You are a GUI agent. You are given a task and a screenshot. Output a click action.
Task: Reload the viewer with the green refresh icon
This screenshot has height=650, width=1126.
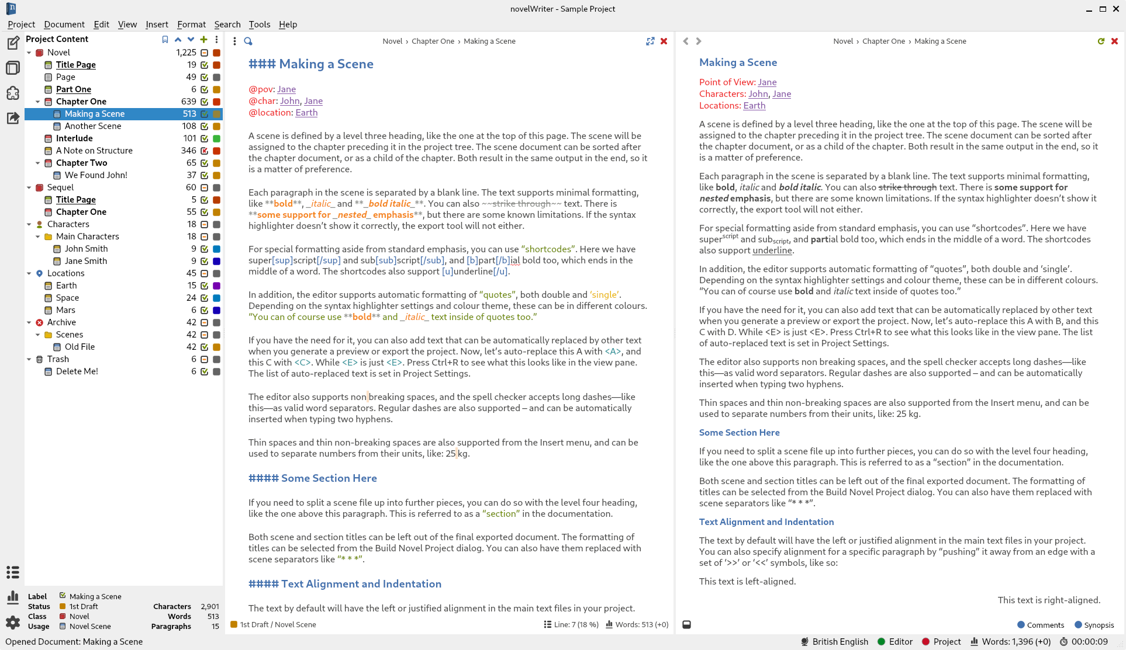pos(1101,41)
